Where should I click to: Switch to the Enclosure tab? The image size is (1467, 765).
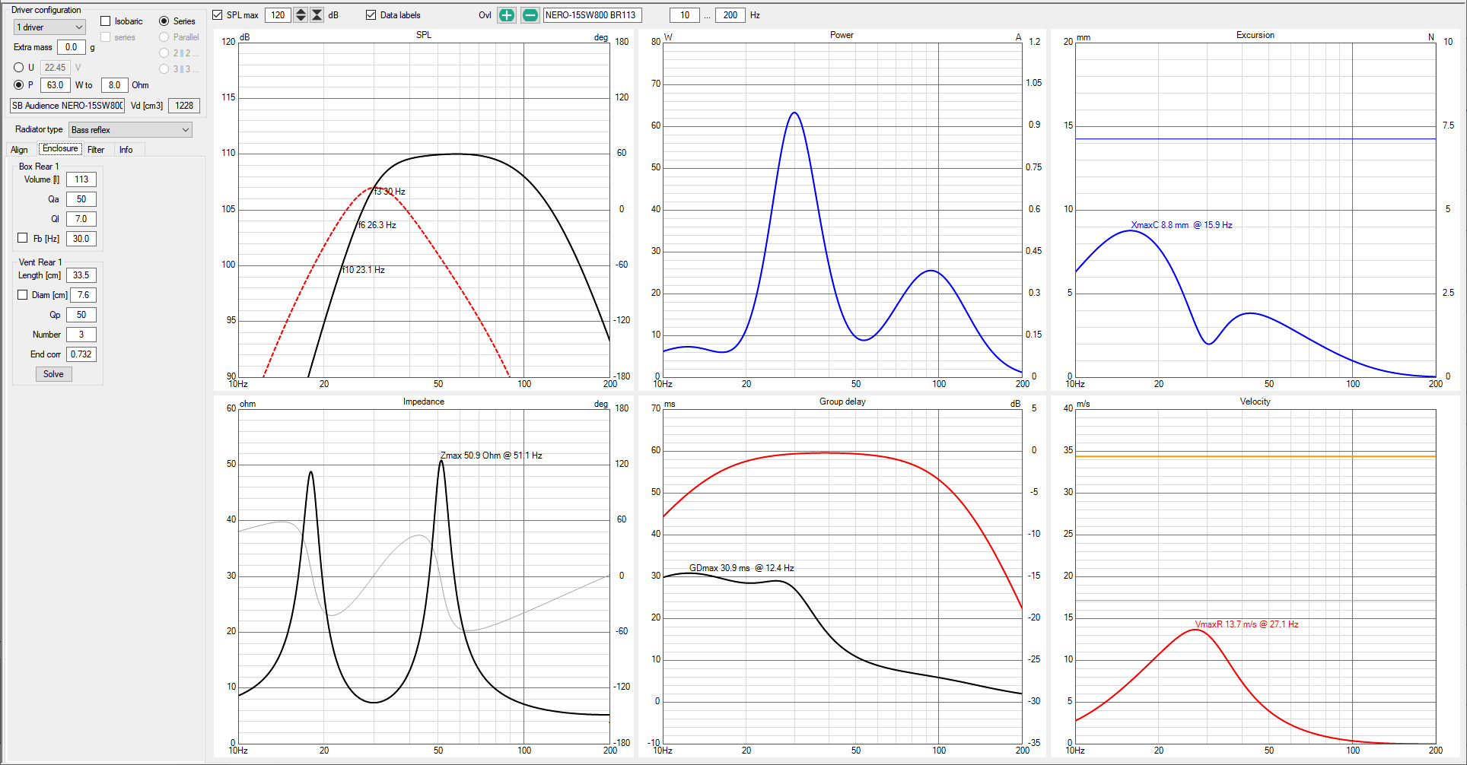pos(60,149)
